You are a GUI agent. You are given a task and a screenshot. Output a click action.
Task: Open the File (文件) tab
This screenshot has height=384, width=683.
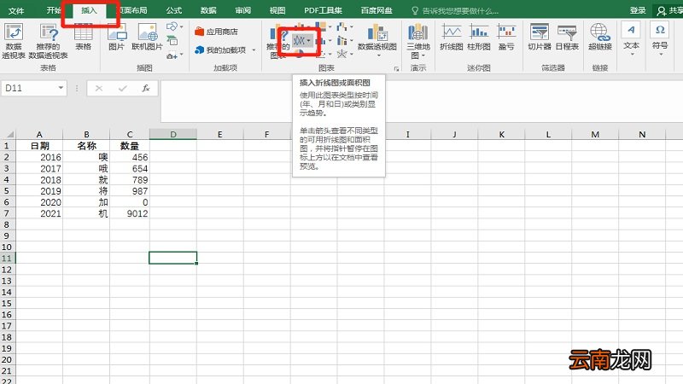pyautogui.click(x=16, y=10)
